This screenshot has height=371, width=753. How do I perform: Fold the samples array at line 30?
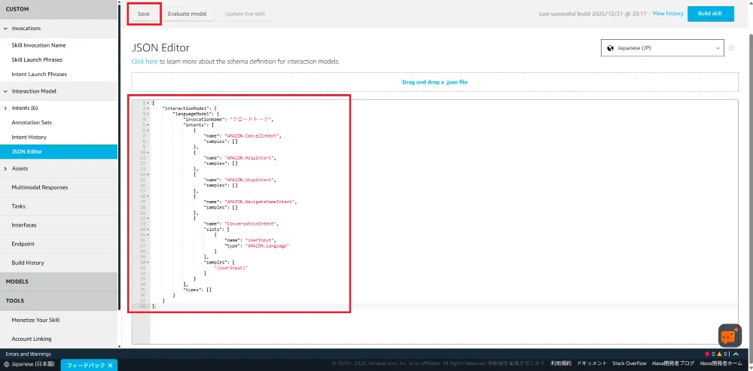[x=148, y=262]
